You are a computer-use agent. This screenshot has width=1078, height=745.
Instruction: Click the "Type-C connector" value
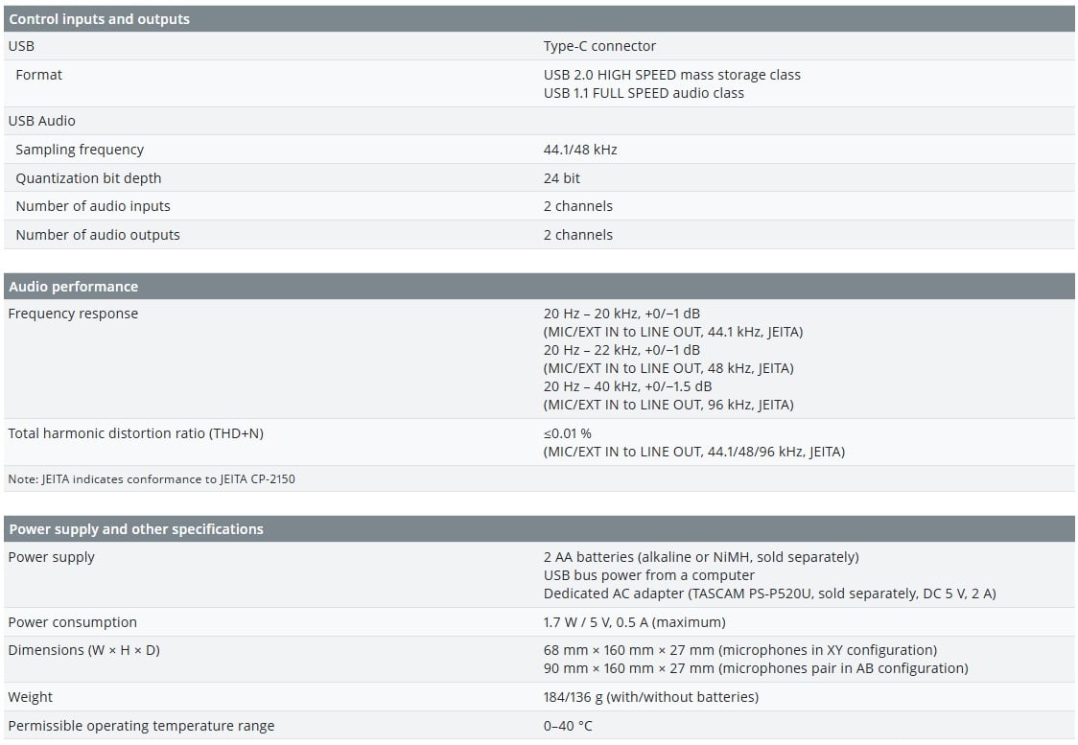pos(599,46)
